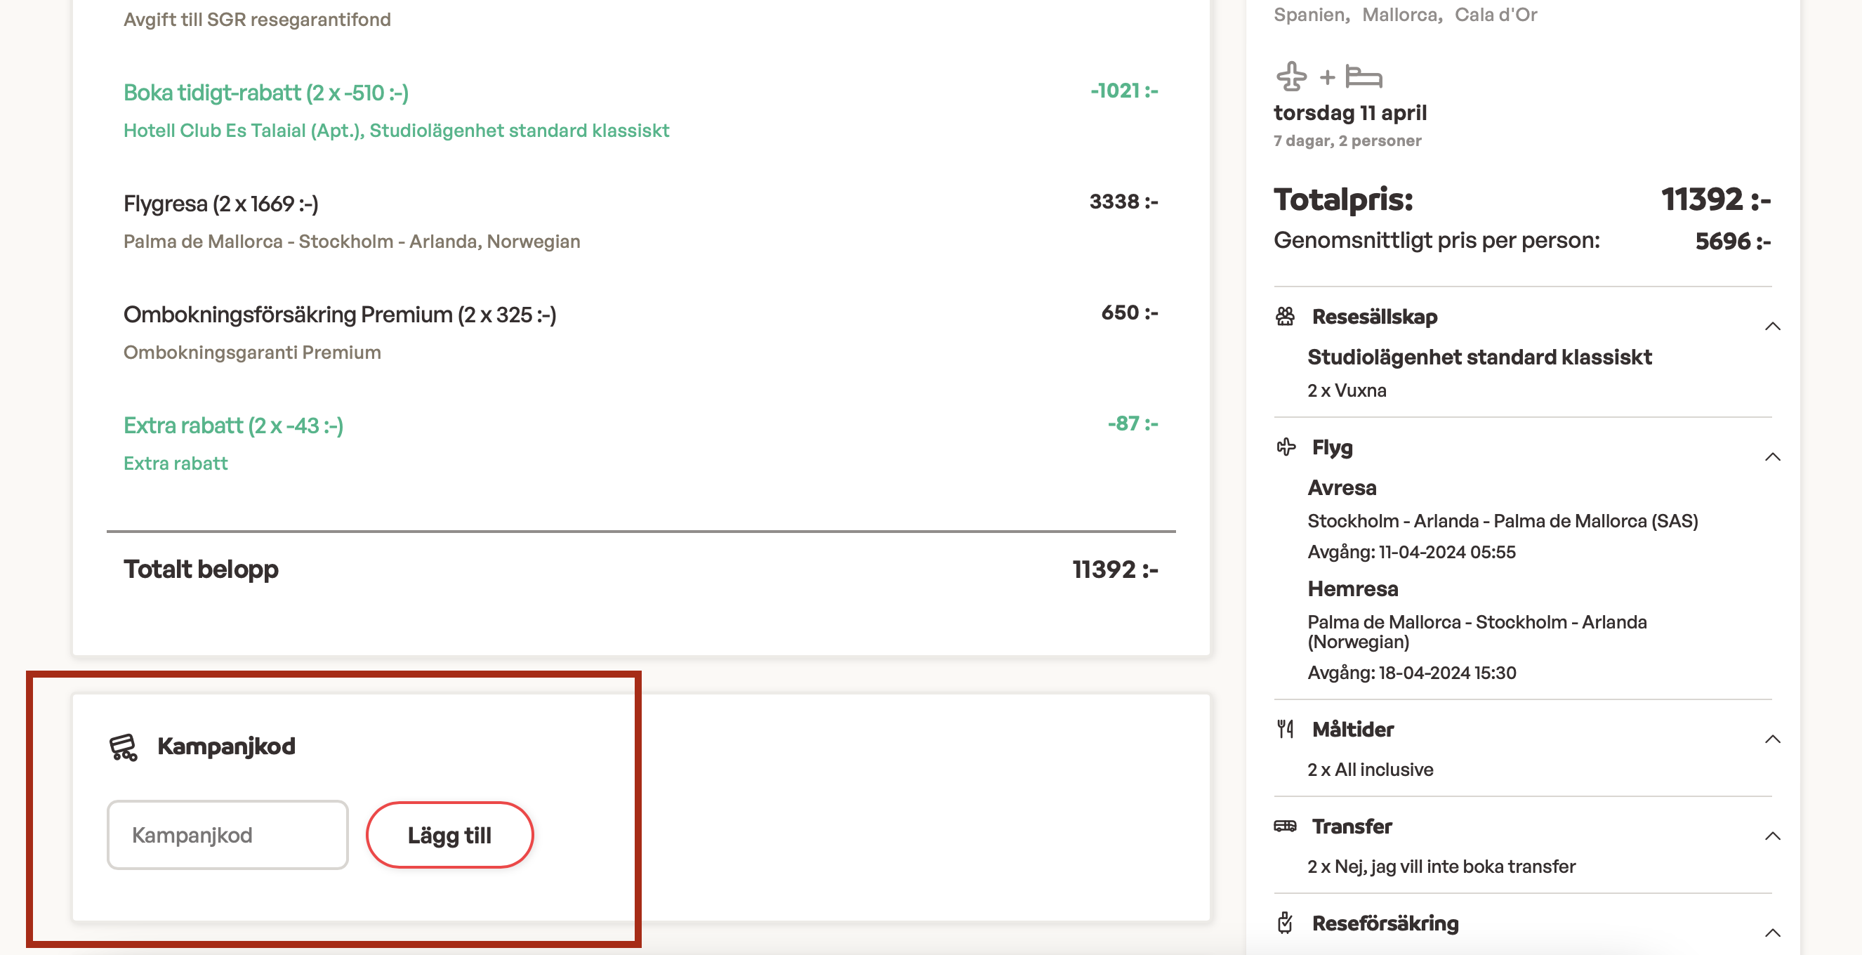Click the Lägg till button
This screenshot has width=1862, height=955.
449,835
